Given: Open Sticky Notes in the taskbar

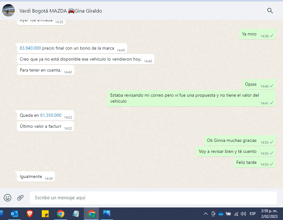Looking at the screenshot, I should (x=45, y=214).
